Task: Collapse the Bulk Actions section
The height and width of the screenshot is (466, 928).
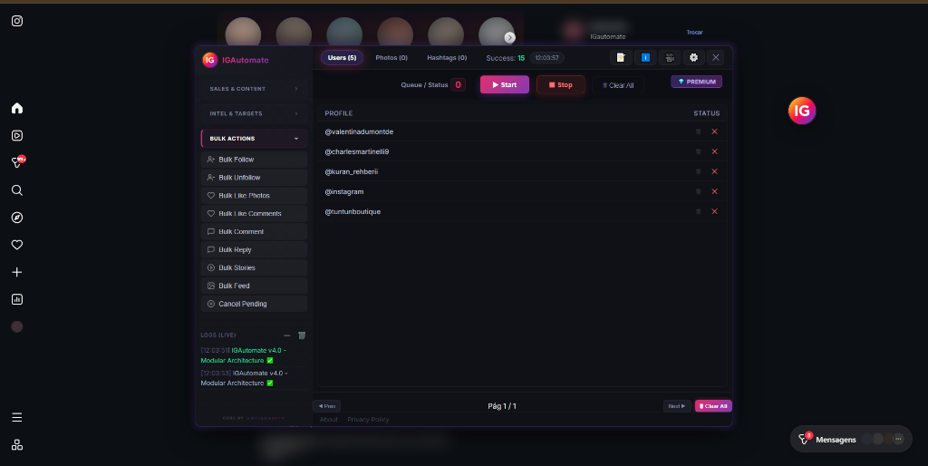Action: click(254, 139)
